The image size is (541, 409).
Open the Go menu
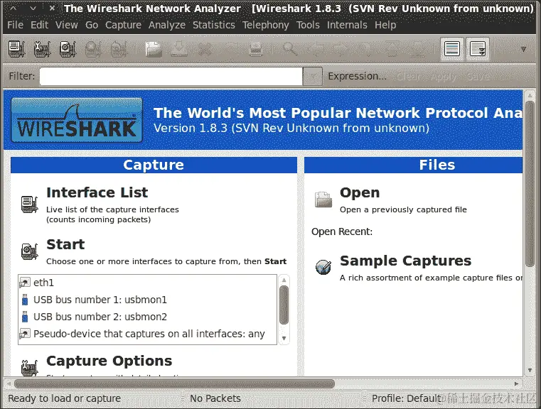coord(92,25)
